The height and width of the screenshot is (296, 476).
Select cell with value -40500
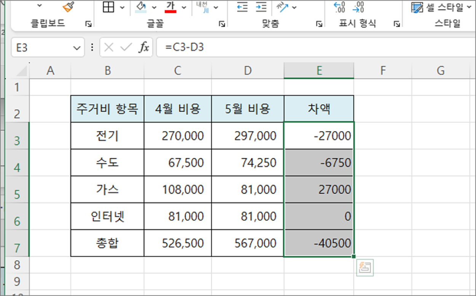[319, 243]
